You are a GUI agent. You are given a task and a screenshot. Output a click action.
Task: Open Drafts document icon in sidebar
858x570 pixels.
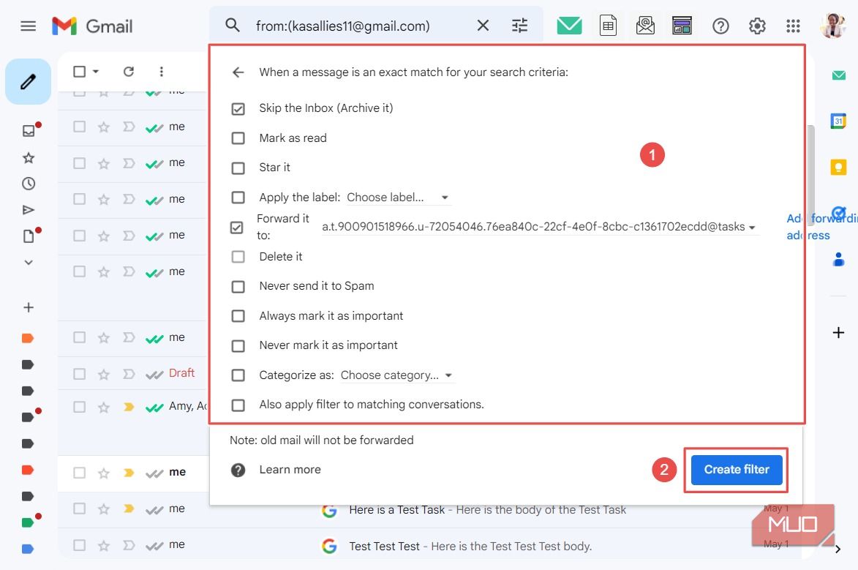pos(29,236)
